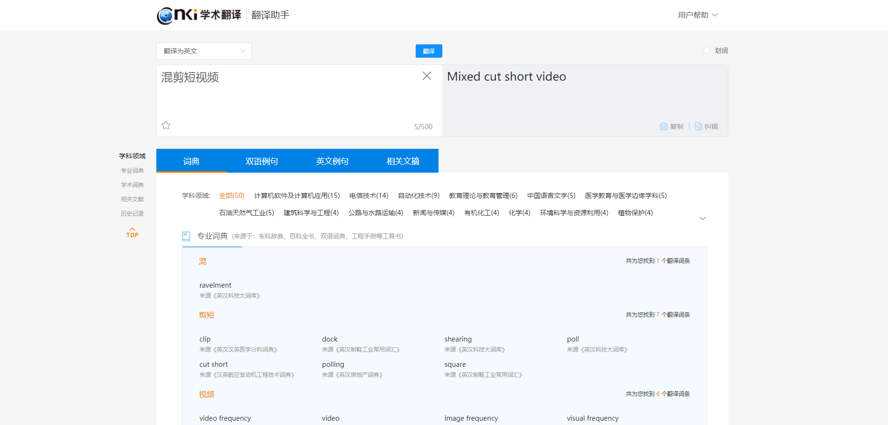The image size is (888, 425).
Task: Click the blue 翻译 button
Action: pyautogui.click(x=429, y=51)
